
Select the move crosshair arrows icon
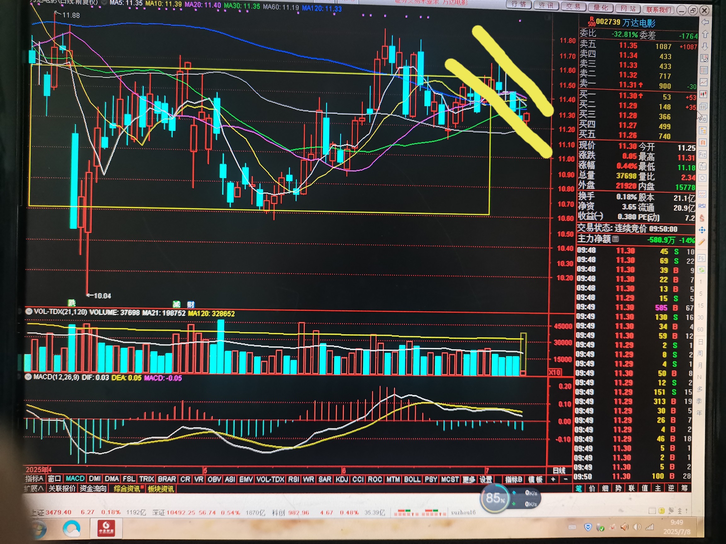[x=702, y=230]
